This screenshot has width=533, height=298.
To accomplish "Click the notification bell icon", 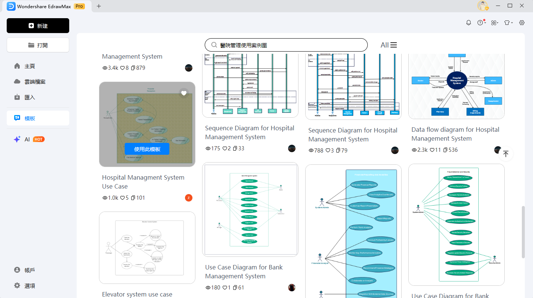I will [x=469, y=23].
